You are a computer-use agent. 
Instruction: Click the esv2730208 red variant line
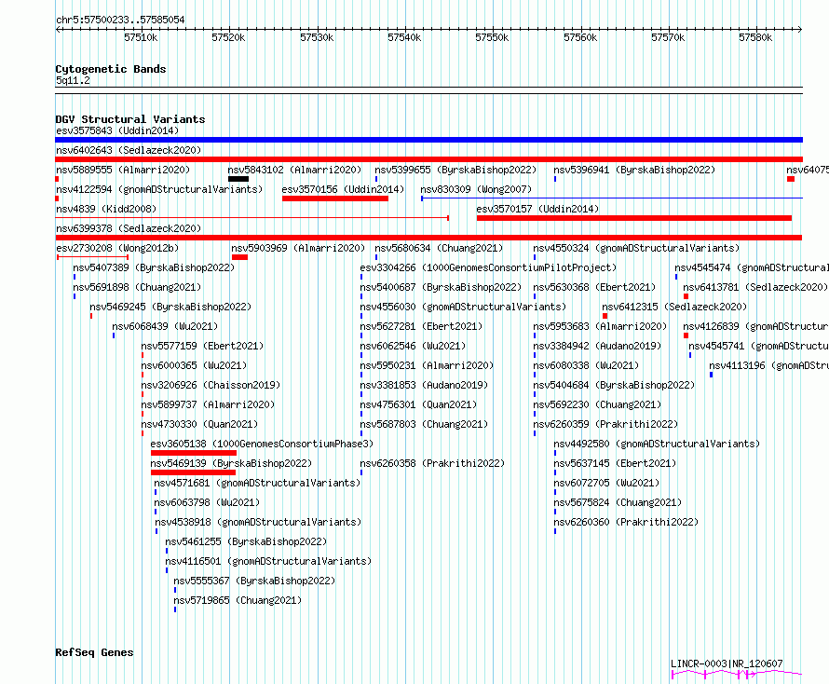[x=93, y=257]
